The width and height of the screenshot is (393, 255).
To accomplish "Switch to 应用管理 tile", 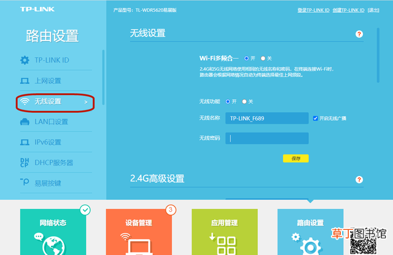I will pos(225,232).
